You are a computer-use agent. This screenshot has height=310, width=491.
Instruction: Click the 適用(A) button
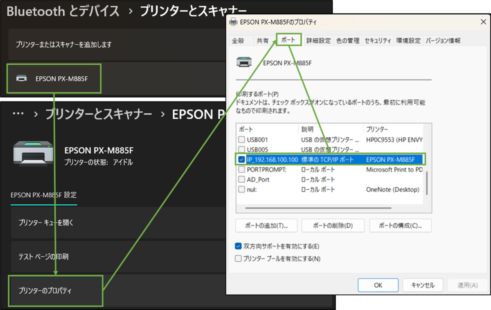(467, 285)
